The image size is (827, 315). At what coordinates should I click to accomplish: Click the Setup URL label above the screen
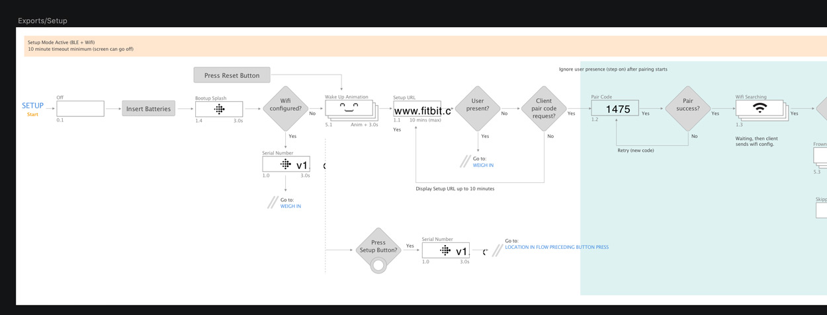coord(404,98)
